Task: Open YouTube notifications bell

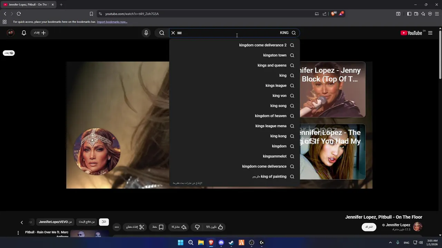Action: click(24, 33)
